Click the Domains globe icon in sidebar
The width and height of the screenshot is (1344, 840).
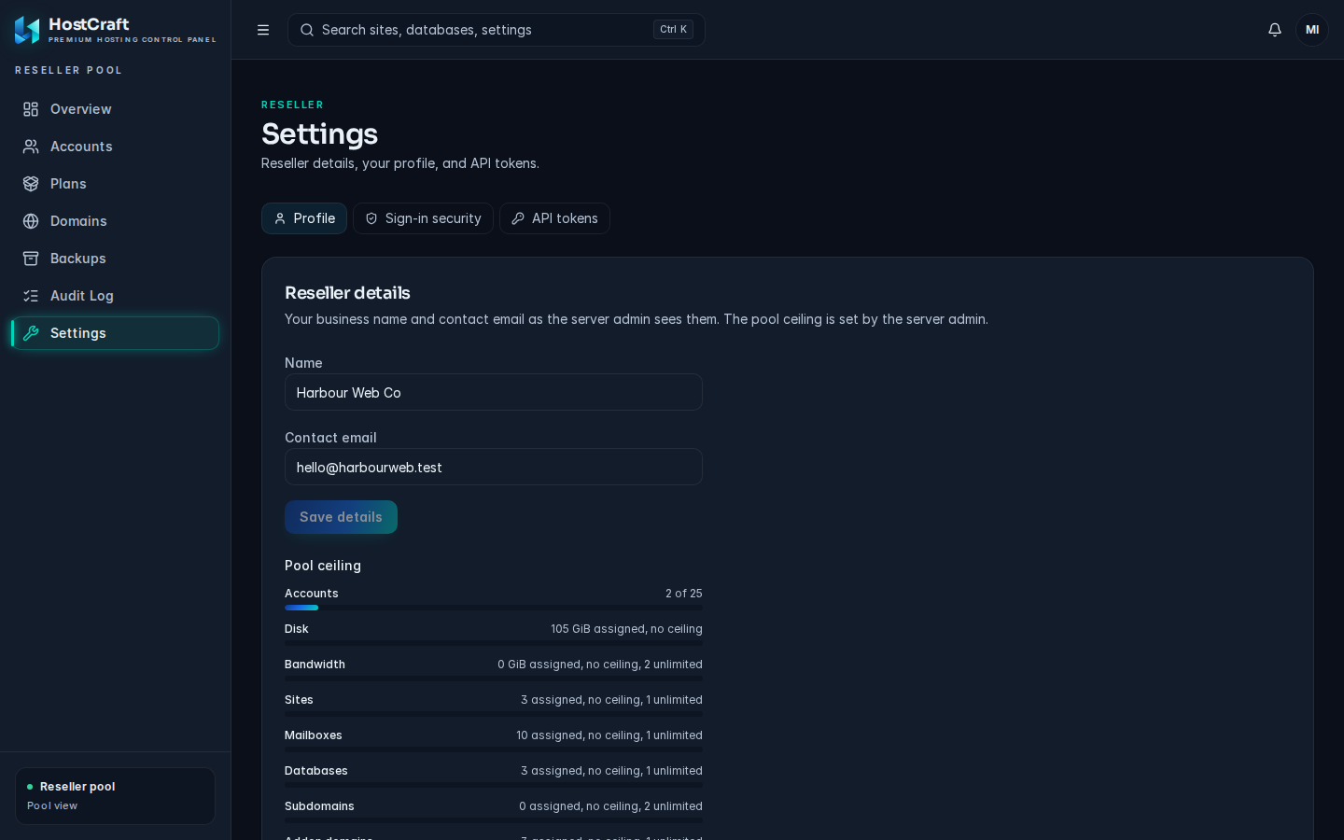click(31, 221)
